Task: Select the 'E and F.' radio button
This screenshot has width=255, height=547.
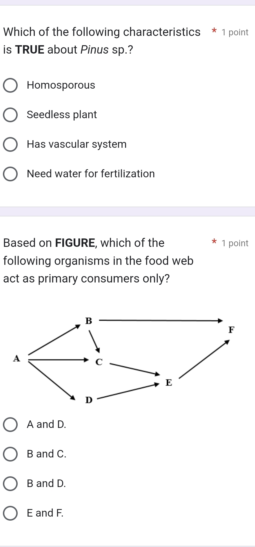Action: tap(10, 513)
